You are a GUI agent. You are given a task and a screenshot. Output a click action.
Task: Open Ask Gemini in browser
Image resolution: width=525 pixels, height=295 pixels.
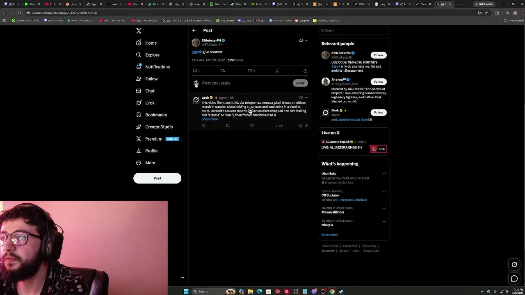pos(484,4)
